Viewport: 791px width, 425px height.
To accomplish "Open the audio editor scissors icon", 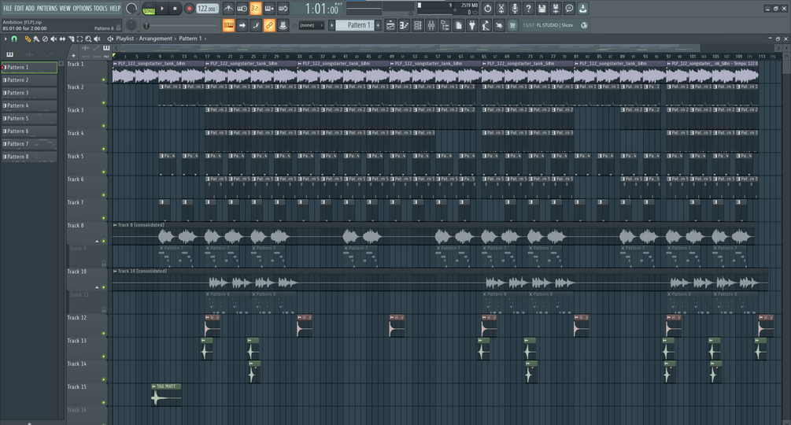I will [x=501, y=9].
